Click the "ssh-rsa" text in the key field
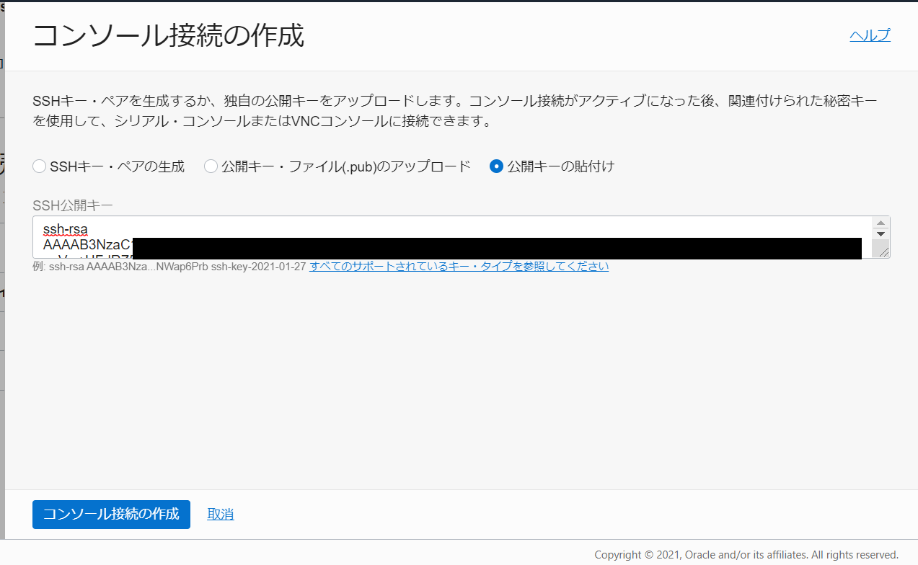918x565 pixels. [65, 228]
